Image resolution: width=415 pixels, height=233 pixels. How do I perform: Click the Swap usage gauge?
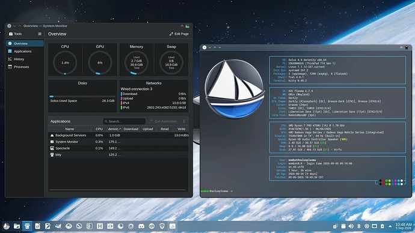click(171, 62)
